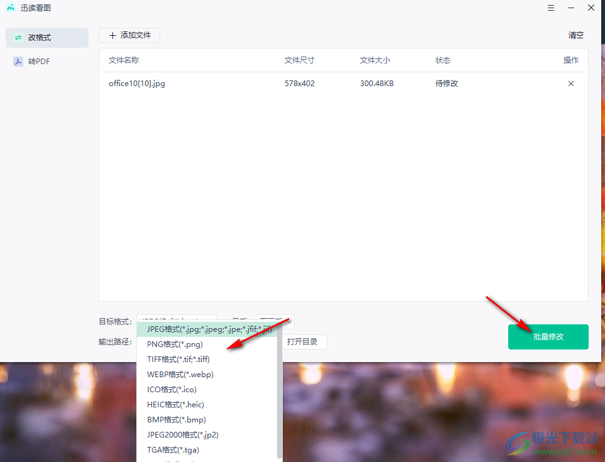Click the 文件名称 column header

tap(124, 60)
